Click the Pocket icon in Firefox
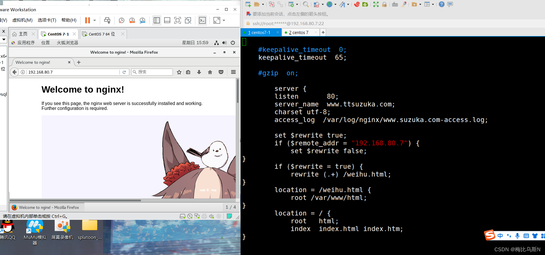The image size is (545, 255). (221, 72)
